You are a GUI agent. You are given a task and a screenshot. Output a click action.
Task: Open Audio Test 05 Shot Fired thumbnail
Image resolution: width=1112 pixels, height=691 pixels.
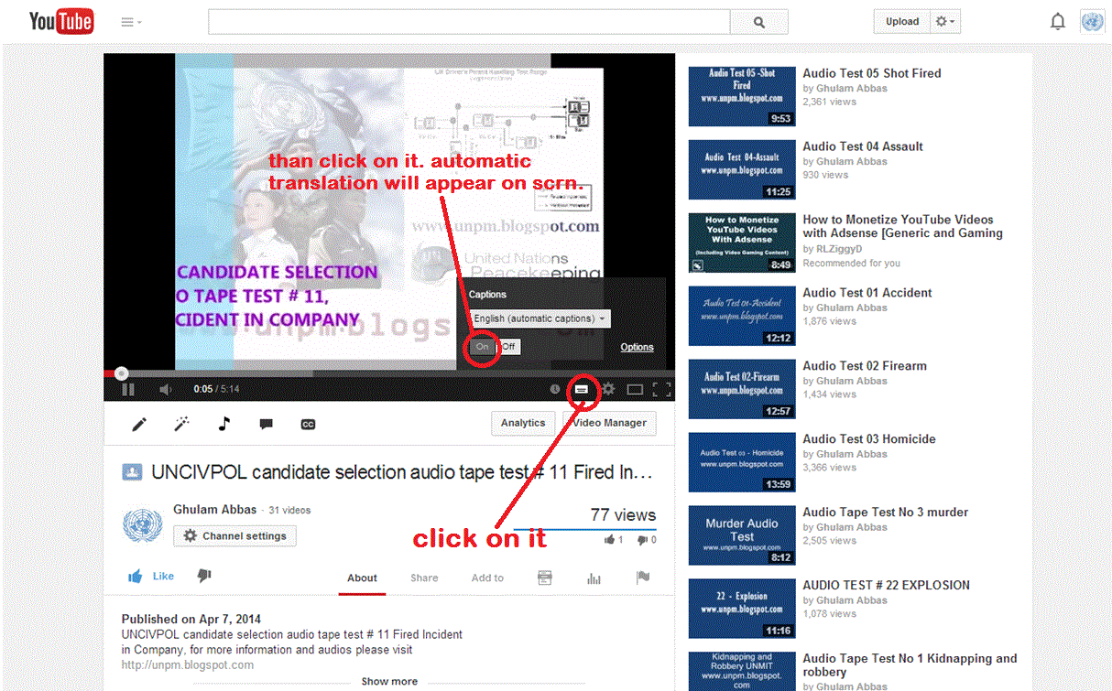click(741, 95)
